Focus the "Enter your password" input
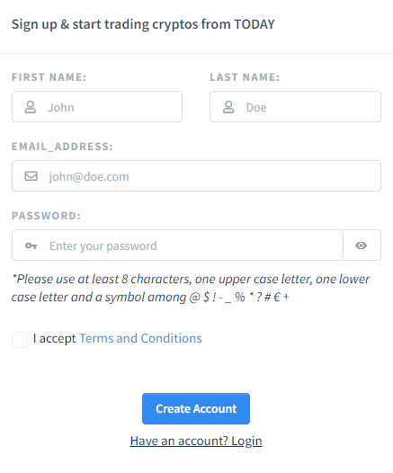 [177, 245]
